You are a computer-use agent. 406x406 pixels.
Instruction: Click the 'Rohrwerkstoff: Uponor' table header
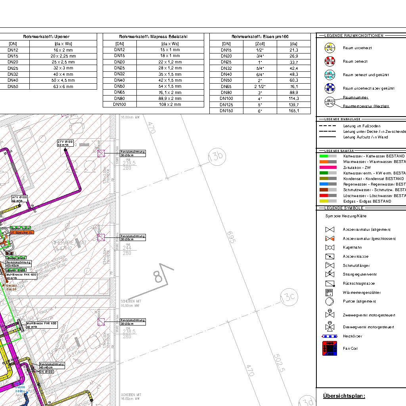pyautogui.click(x=46, y=36)
